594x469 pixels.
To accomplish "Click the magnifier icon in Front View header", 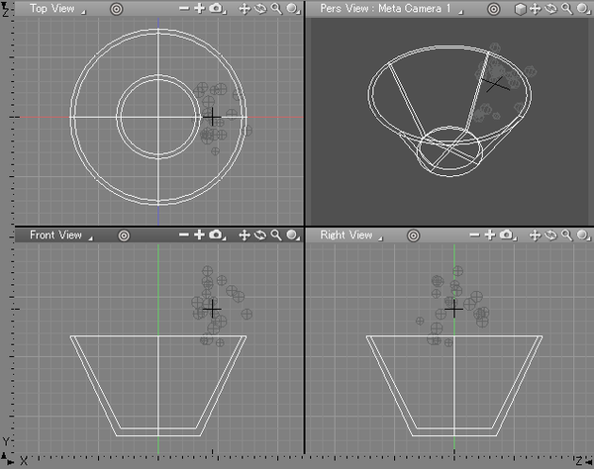I will point(275,235).
